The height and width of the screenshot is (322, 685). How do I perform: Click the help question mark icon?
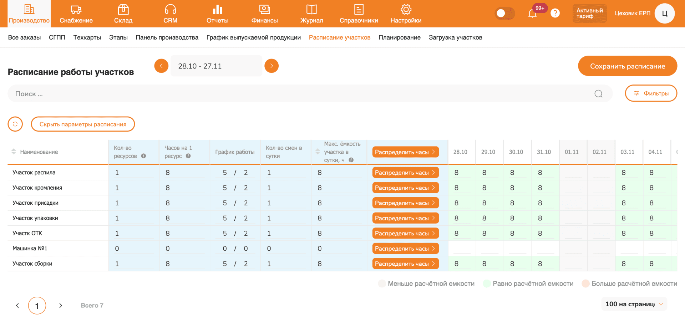point(555,13)
